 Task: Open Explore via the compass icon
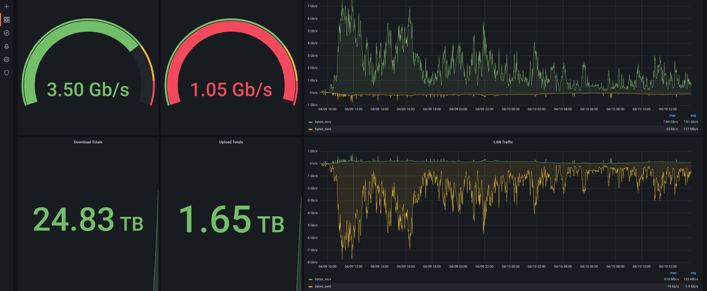[x=6, y=33]
